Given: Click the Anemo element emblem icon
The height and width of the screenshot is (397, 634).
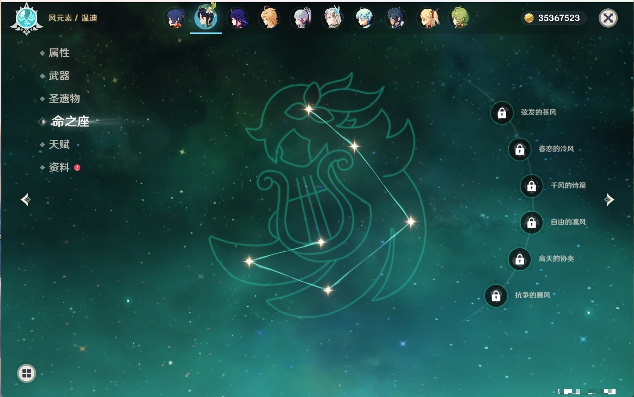Looking at the screenshot, I should 26,18.
